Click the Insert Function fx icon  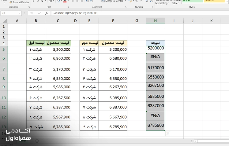[47, 13]
